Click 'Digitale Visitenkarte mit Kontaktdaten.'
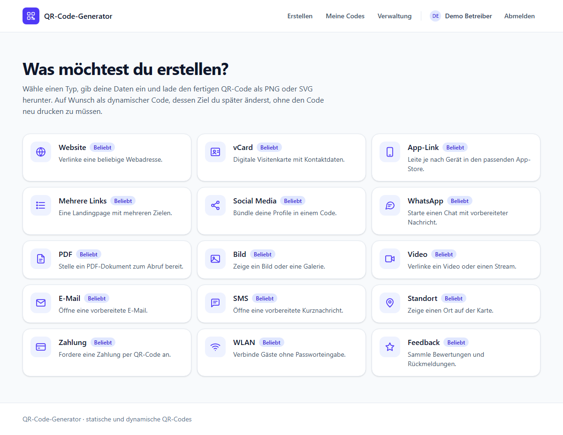563x435 pixels. click(x=289, y=159)
